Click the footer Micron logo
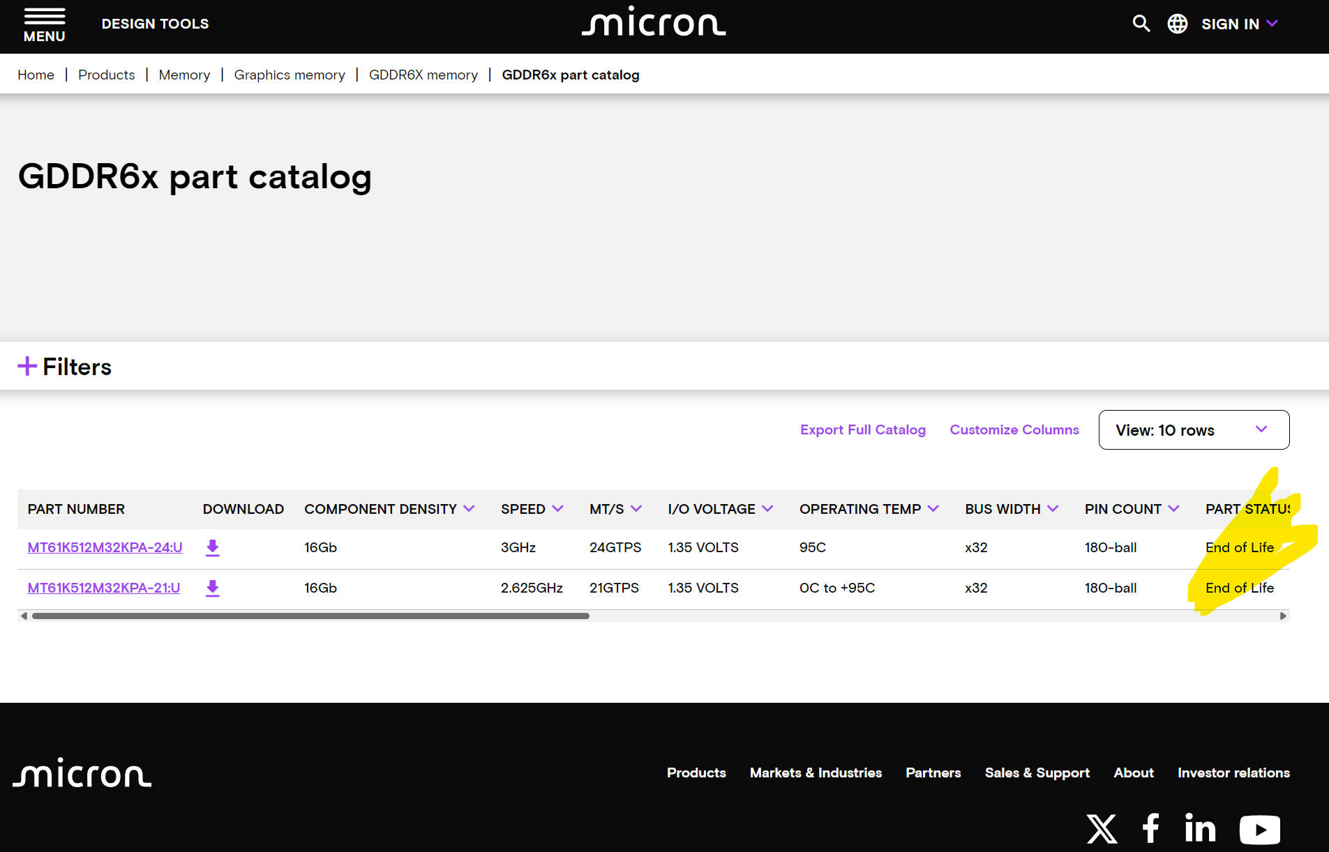This screenshot has width=1329, height=852. click(82, 773)
